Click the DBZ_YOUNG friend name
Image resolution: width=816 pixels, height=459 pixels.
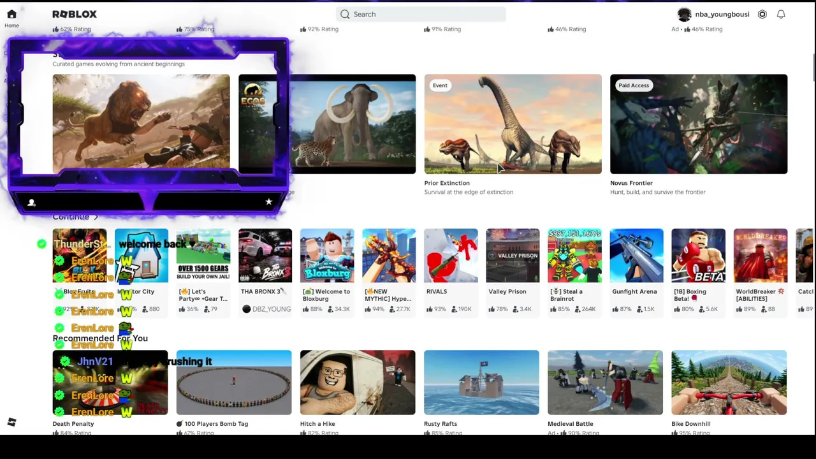coord(271,309)
